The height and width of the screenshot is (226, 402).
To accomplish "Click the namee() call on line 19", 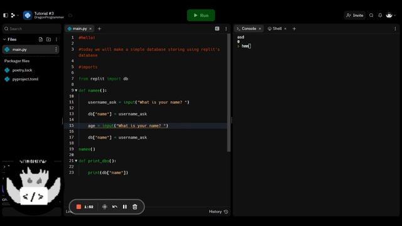I will pos(87,149).
